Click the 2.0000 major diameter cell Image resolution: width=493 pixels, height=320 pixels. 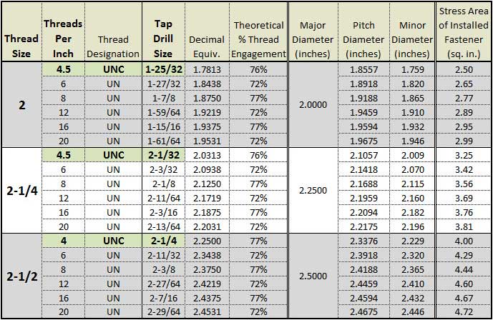coord(313,105)
